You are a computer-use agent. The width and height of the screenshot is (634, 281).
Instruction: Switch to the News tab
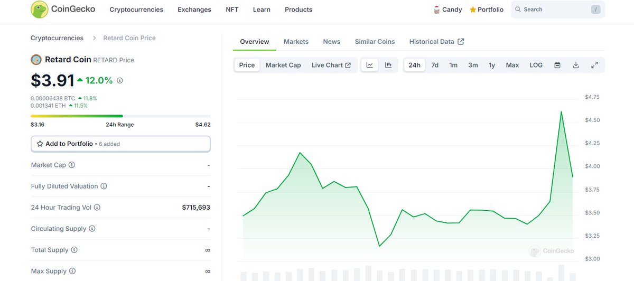coord(332,41)
